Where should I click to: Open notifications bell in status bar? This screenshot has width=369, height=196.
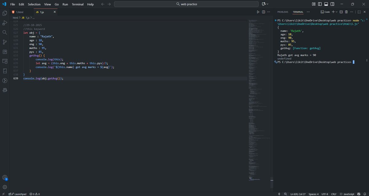(x=365, y=194)
